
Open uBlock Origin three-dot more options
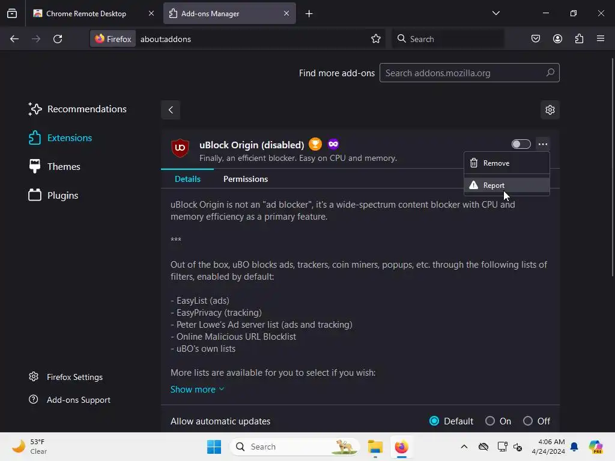(543, 144)
